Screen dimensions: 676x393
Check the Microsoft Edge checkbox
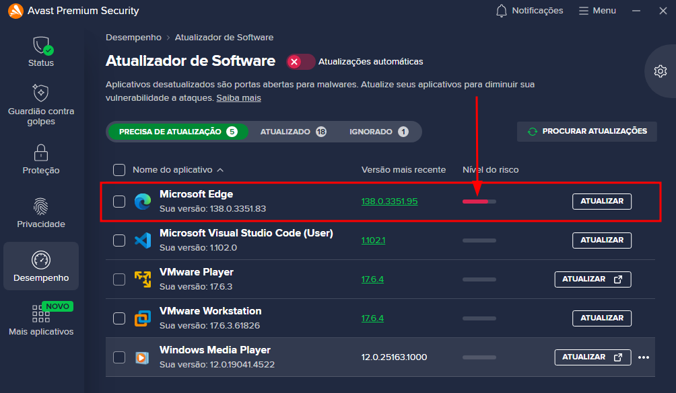coord(119,202)
